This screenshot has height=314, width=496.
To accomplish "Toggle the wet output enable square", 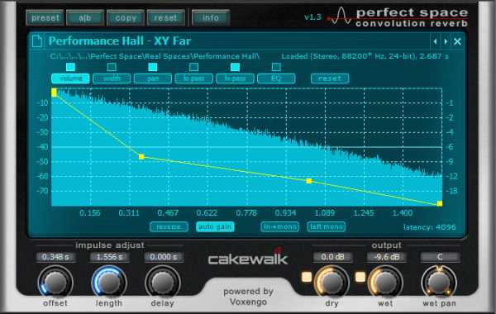I will point(360,277).
